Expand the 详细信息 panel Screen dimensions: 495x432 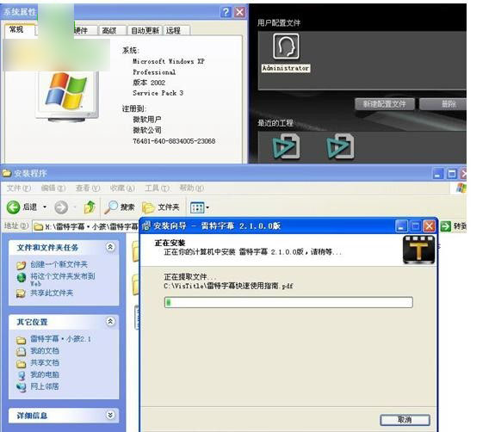tap(110, 415)
